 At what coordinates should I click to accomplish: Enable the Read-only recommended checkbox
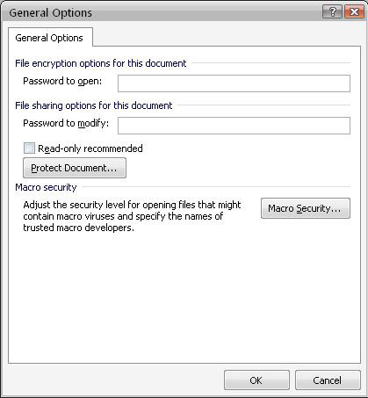(29, 148)
